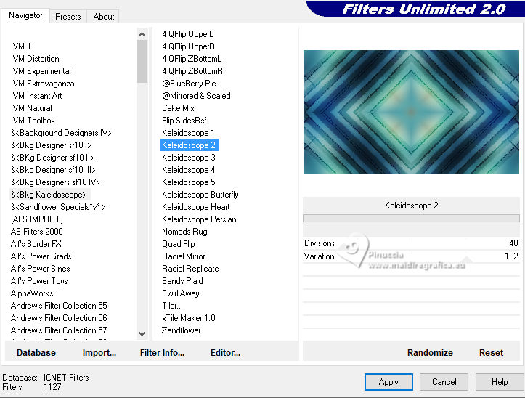The height and width of the screenshot is (398, 525).
Task: Select [AFS IMPORT] category
Action: point(37,219)
